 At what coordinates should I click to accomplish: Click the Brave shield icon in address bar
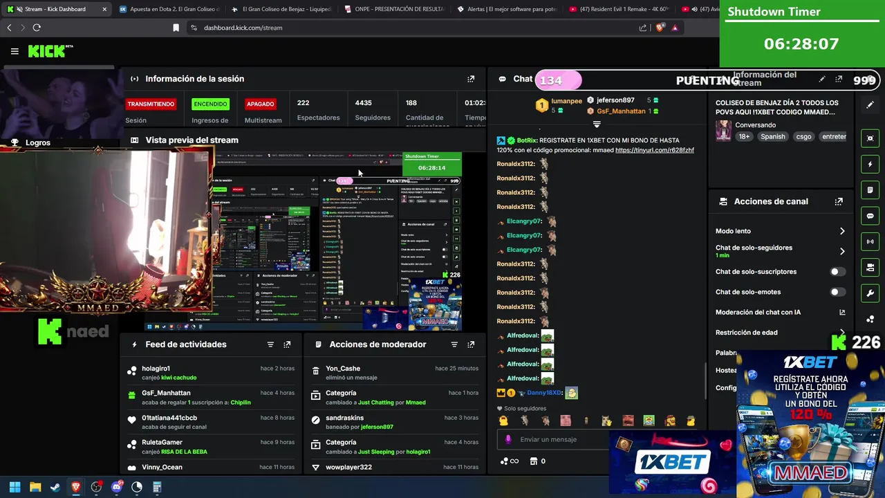(660, 28)
